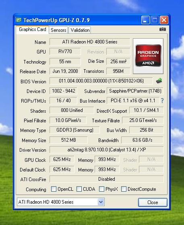
Task: Click the Transistors value 956M
Action: pos(118,71)
